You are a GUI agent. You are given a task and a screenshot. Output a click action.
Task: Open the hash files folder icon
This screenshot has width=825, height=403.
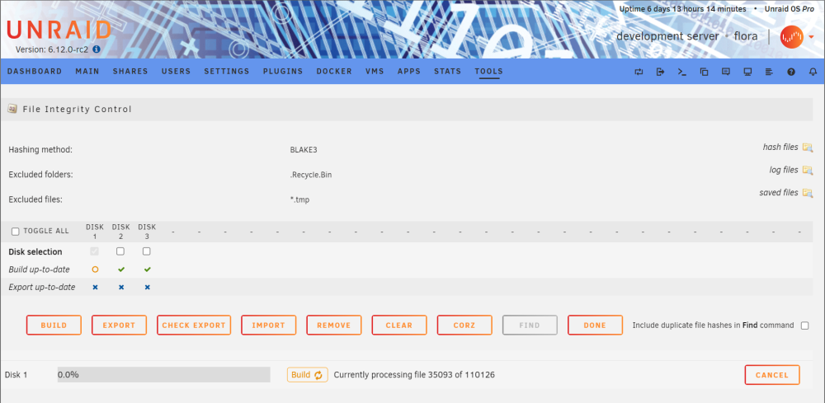pyautogui.click(x=808, y=148)
